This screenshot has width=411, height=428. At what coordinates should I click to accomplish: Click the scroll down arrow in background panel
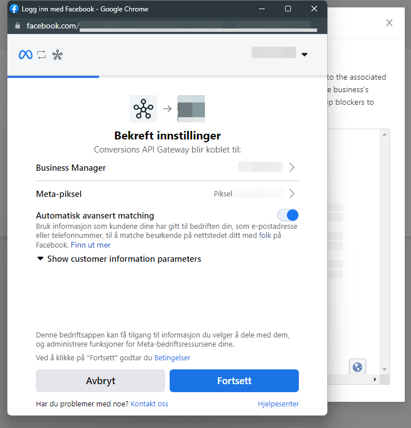pos(384,369)
